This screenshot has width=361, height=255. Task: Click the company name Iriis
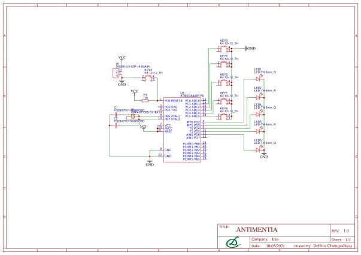point(275,239)
